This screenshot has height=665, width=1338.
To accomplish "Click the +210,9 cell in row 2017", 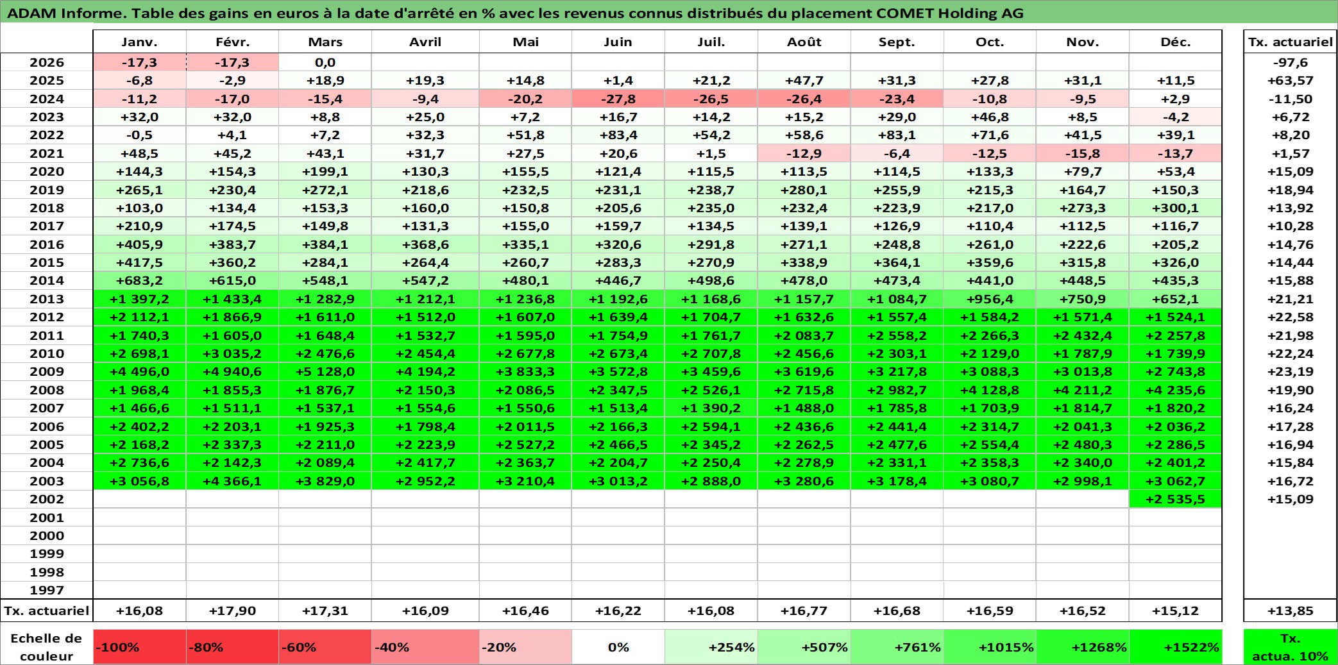I will (x=140, y=226).
